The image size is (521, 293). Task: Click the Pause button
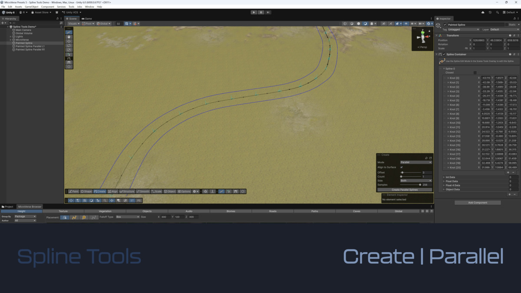(x=261, y=12)
